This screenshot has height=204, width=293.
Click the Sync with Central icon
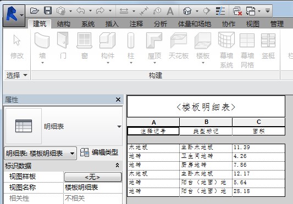pyautogui.click(x=61, y=11)
